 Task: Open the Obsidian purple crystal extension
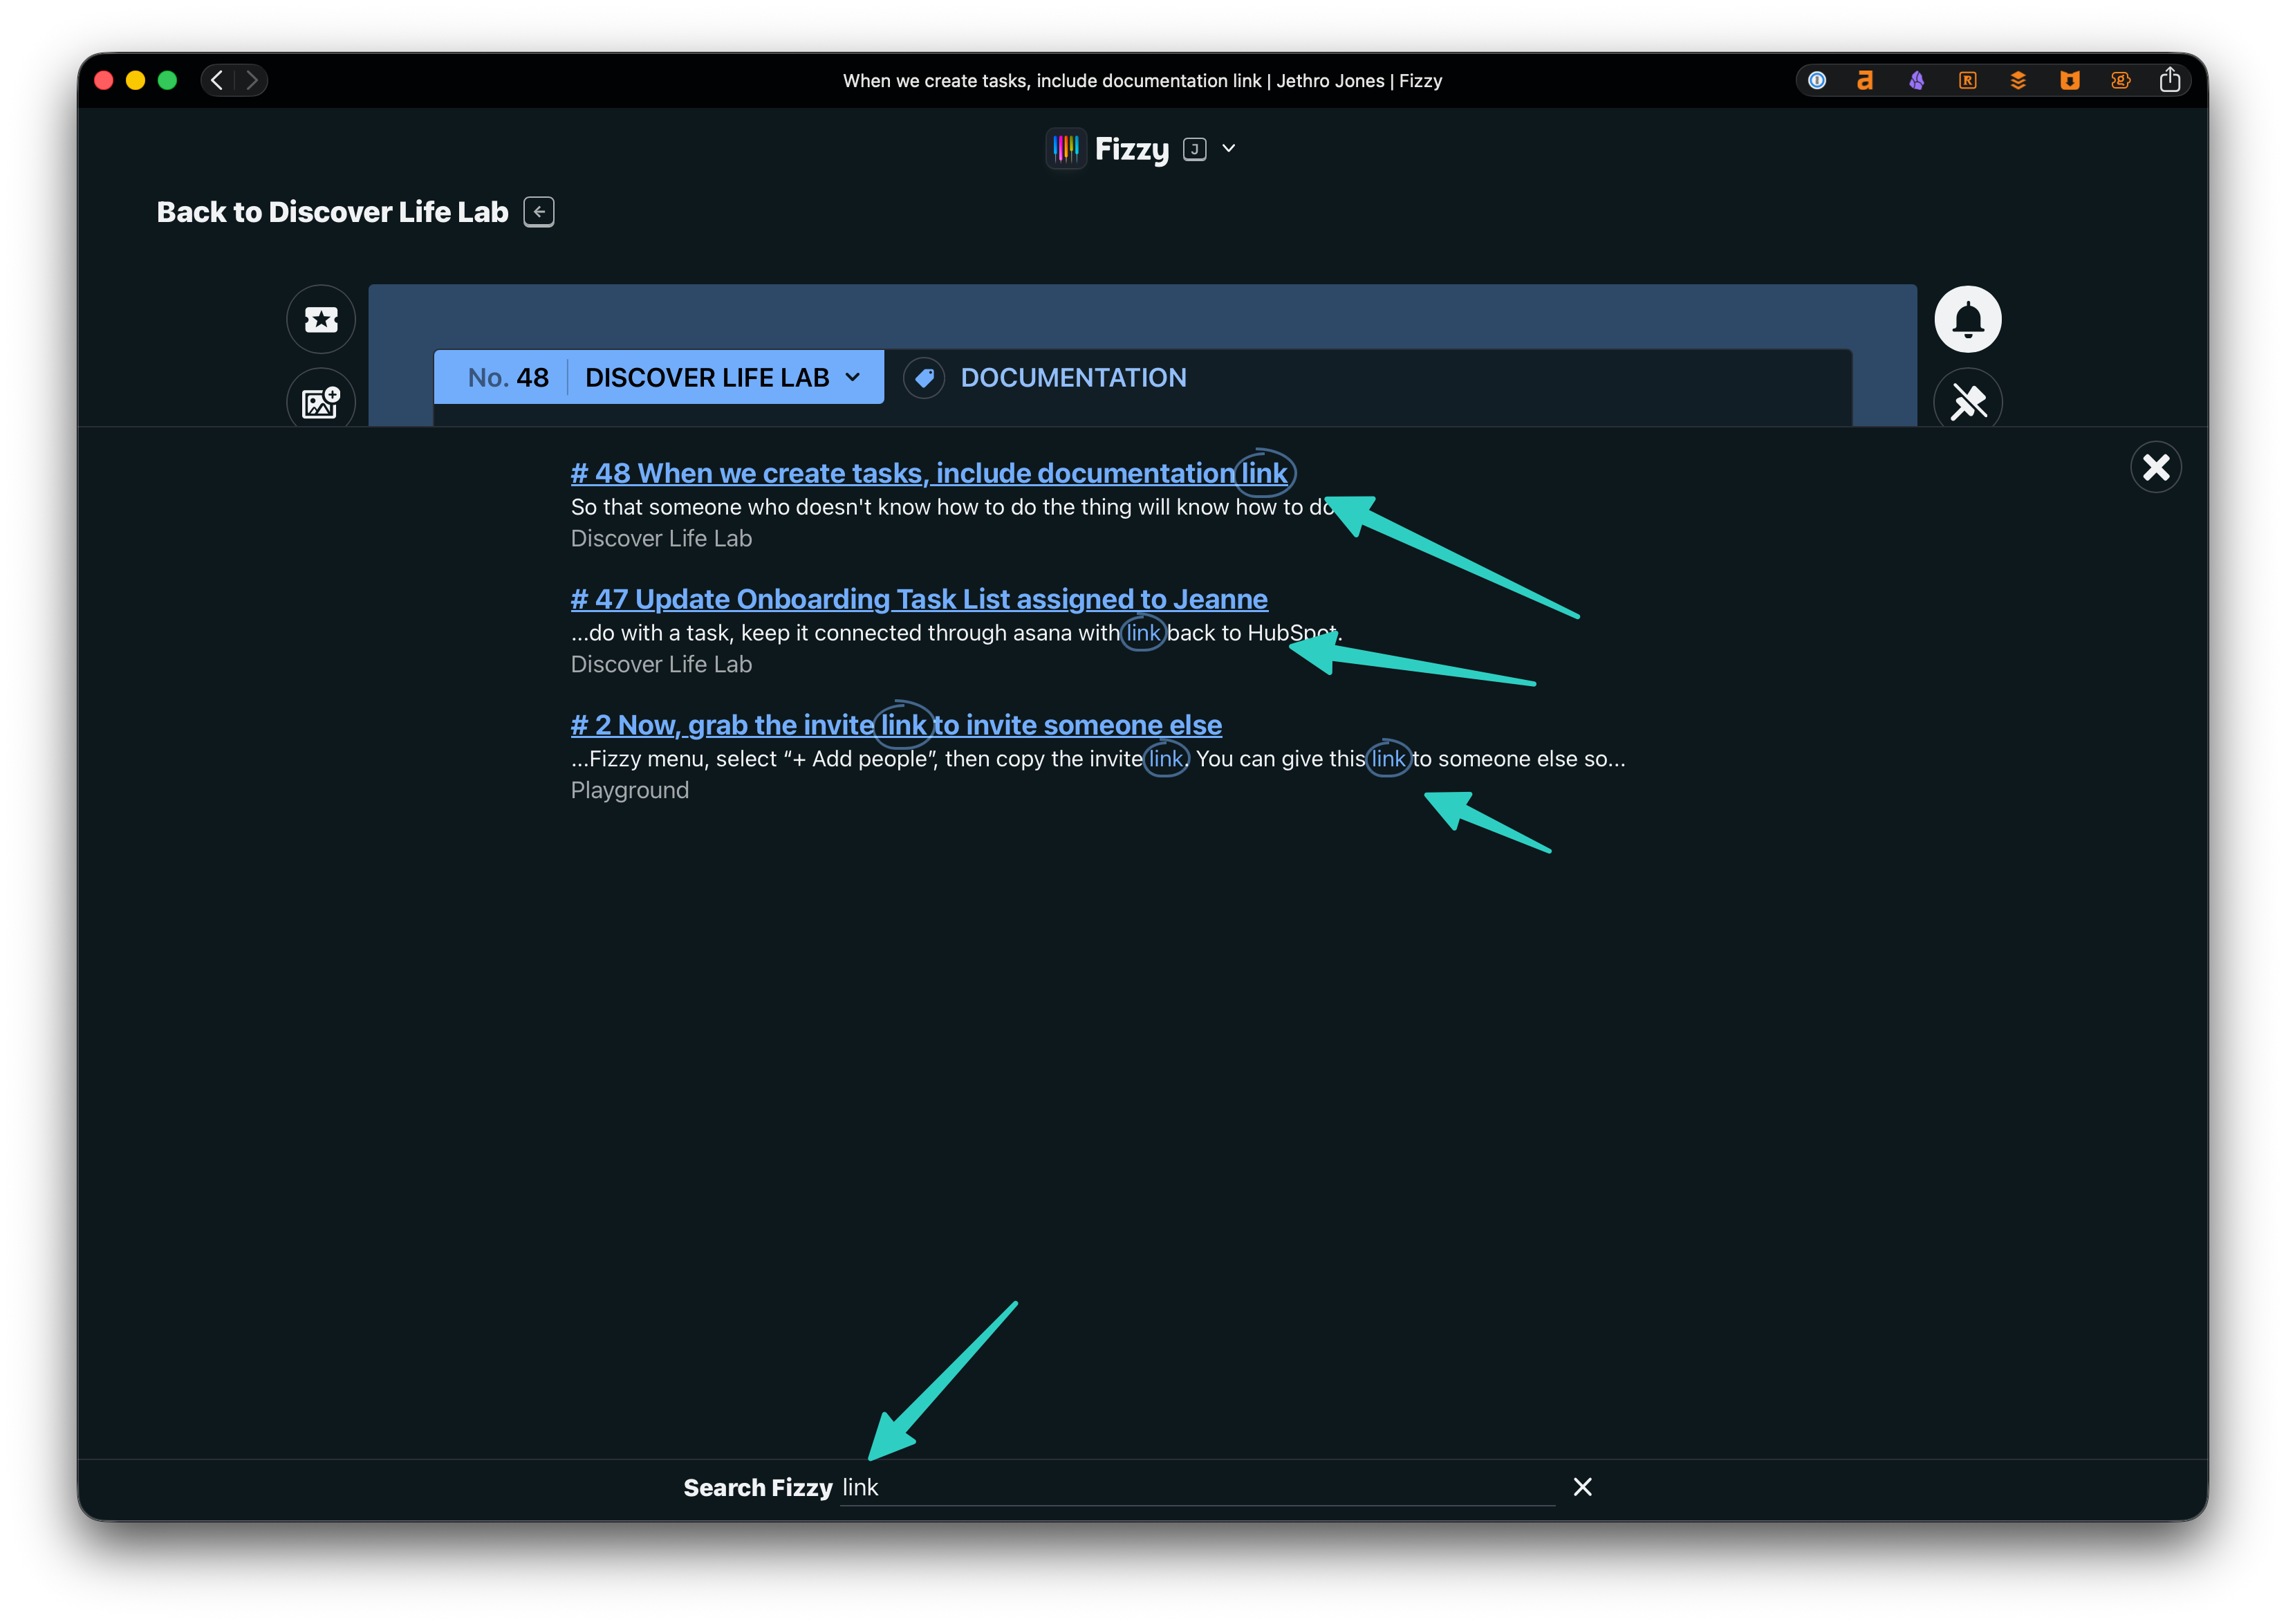(x=1916, y=80)
